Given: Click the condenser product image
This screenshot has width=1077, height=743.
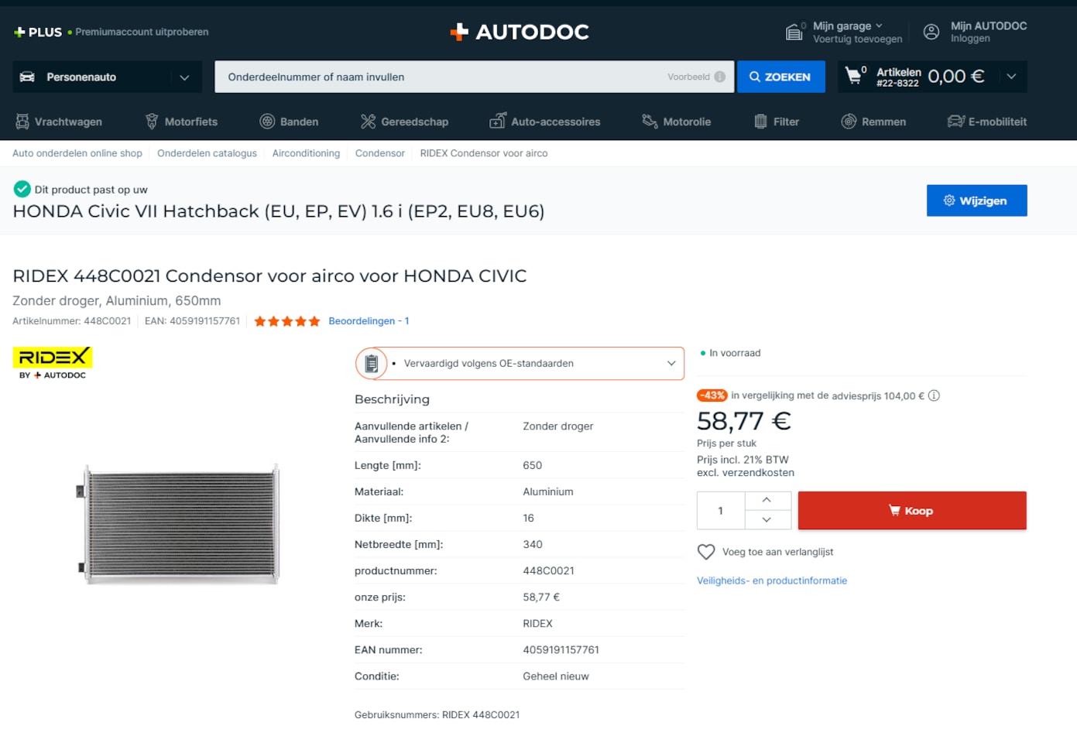Looking at the screenshot, I should (180, 524).
